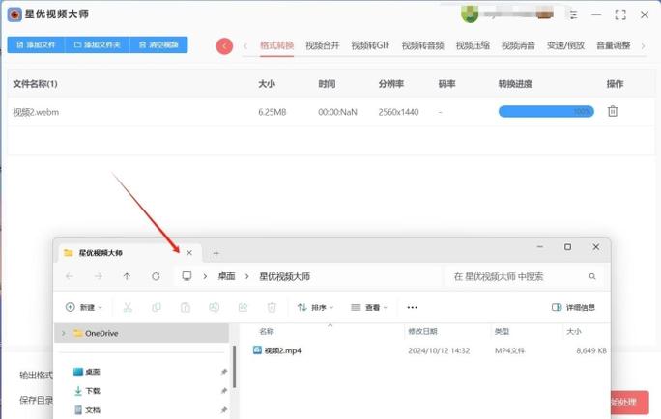Click the PC monitor icon in address bar

187,276
